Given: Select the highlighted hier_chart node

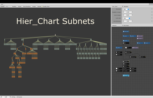Looking at the screenshot, I should [x=126, y=62].
